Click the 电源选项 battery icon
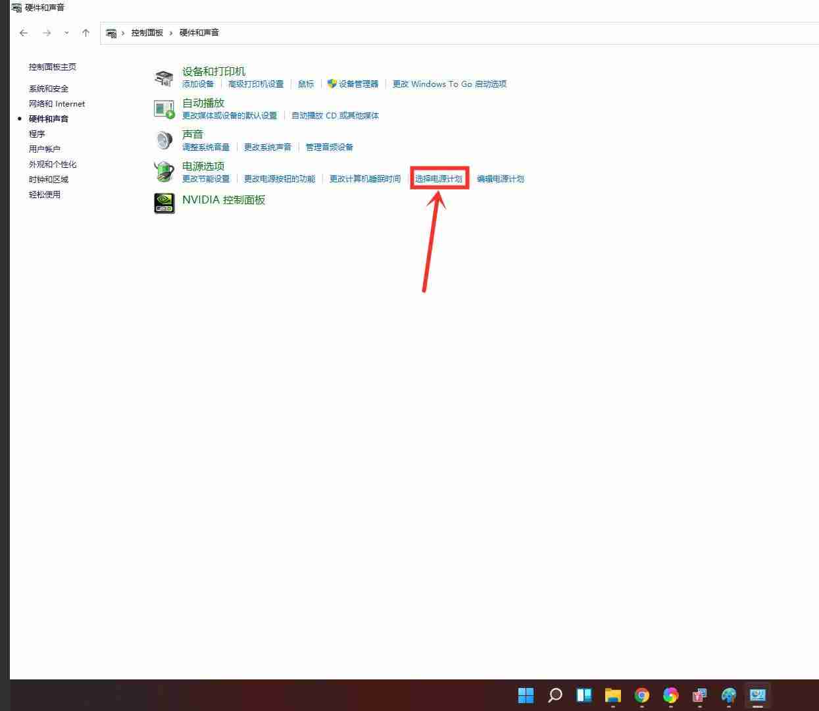This screenshot has height=711, width=819. coord(164,171)
